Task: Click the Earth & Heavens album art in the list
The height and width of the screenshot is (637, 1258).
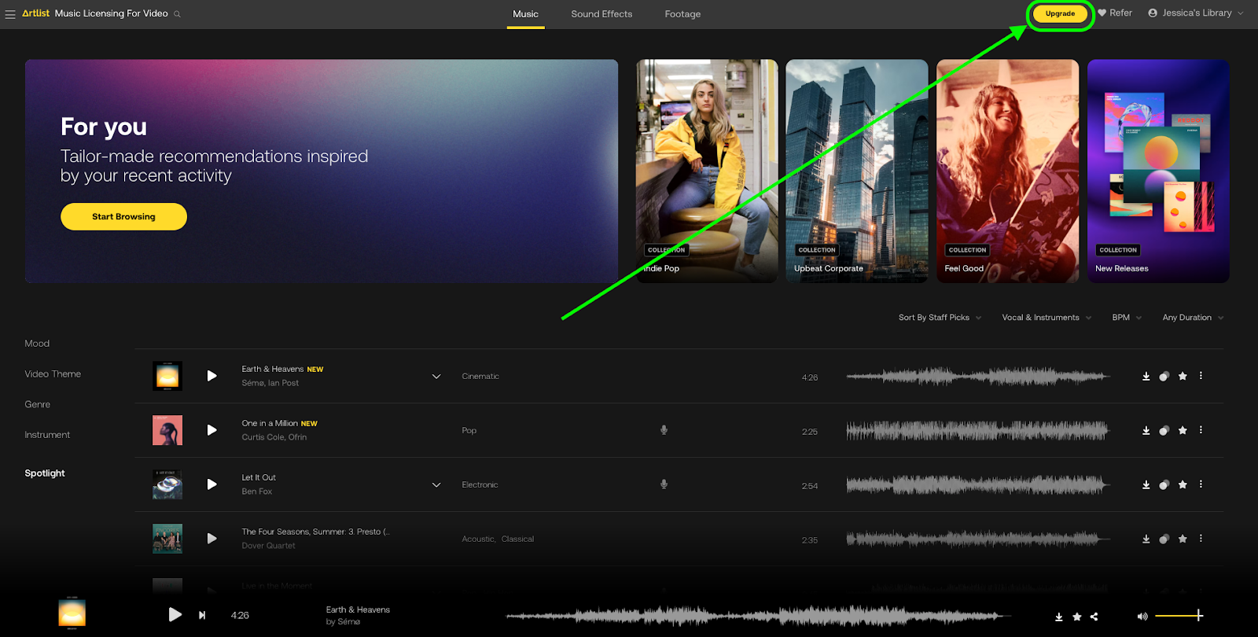Action: (167, 376)
